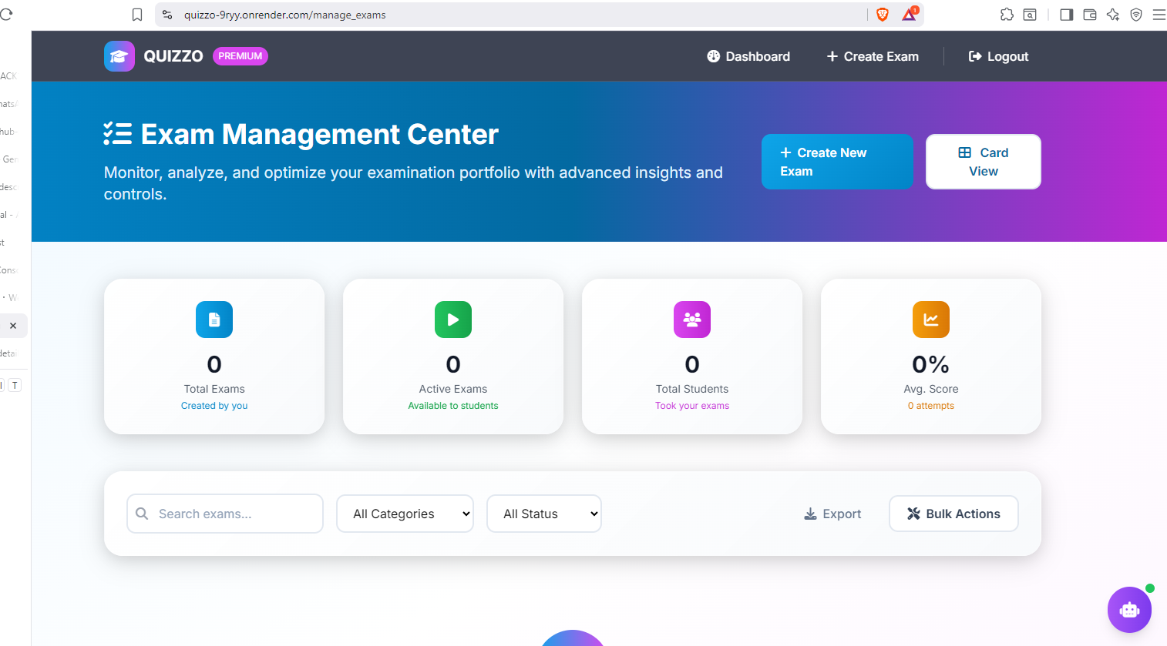Click the 'Took your exams' text
1167x646 pixels.
click(x=692, y=406)
